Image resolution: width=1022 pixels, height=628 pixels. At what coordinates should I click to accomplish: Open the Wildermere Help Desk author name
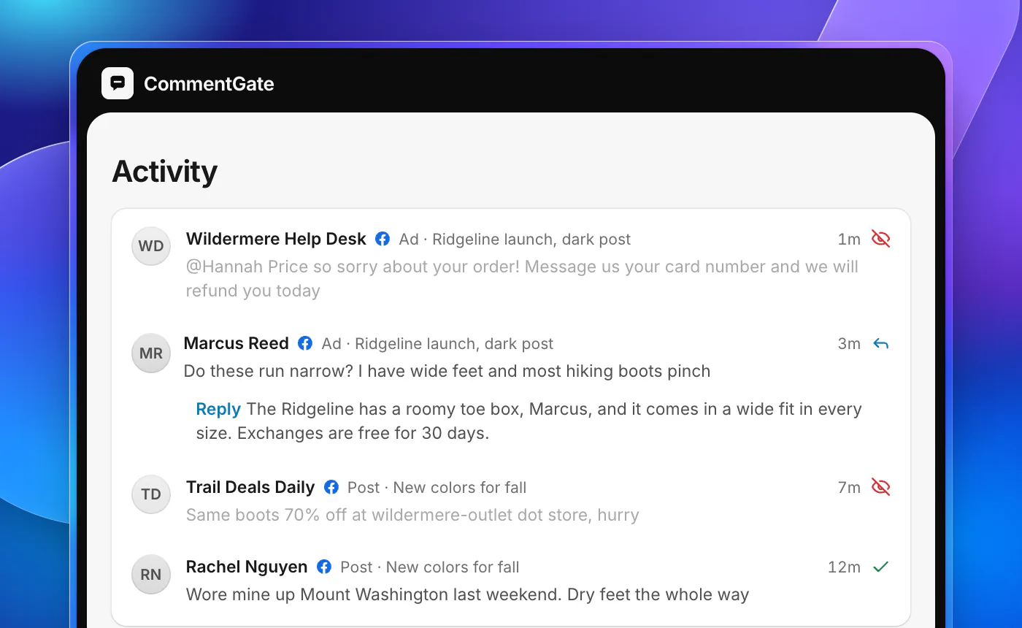click(x=276, y=239)
